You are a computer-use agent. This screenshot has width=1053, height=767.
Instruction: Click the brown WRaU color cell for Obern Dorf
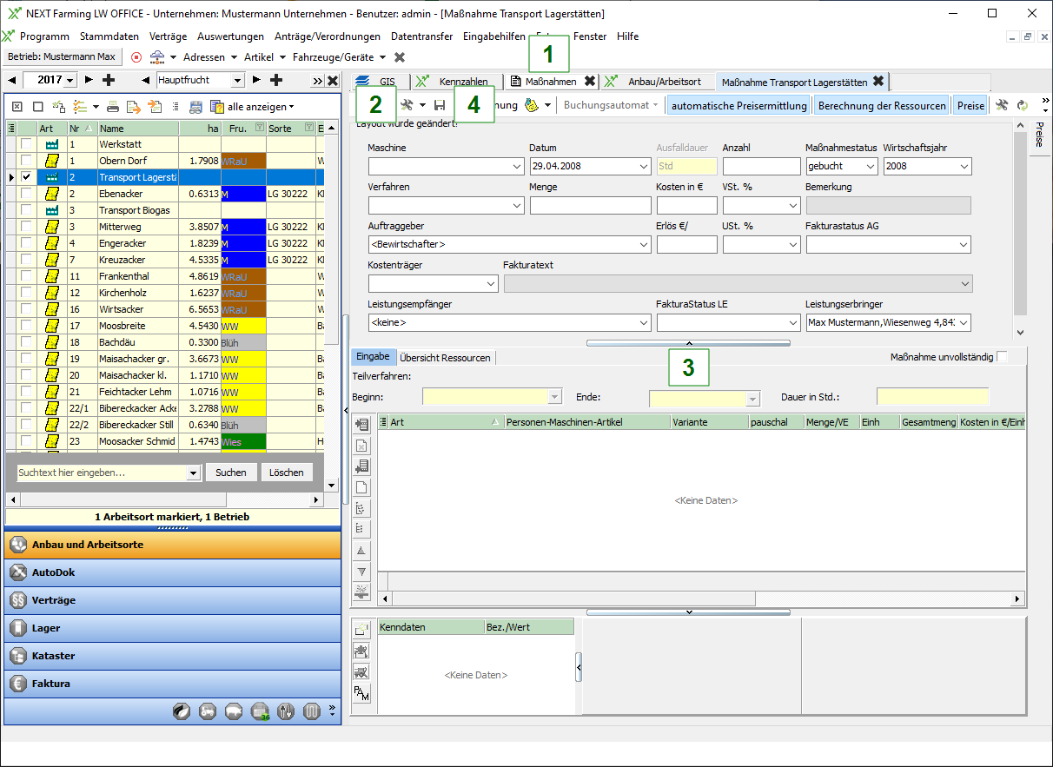tap(243, 161)
